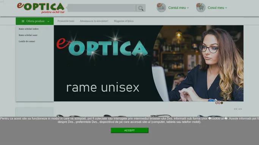Click the green ACCEPT cookies button

(130, 130)
